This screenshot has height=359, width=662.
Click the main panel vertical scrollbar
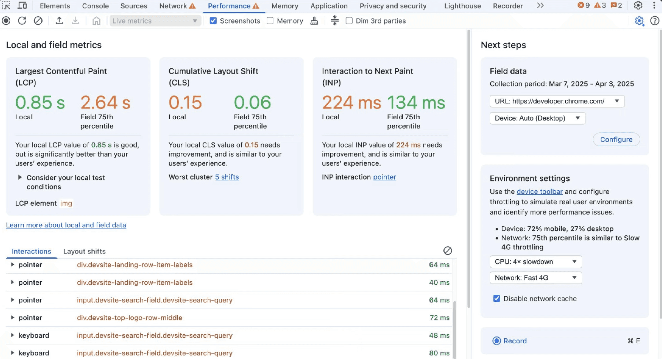click(468, 169)
